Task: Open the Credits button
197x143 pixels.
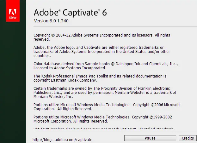Action: pyautogui.click(x=188, y=138)
